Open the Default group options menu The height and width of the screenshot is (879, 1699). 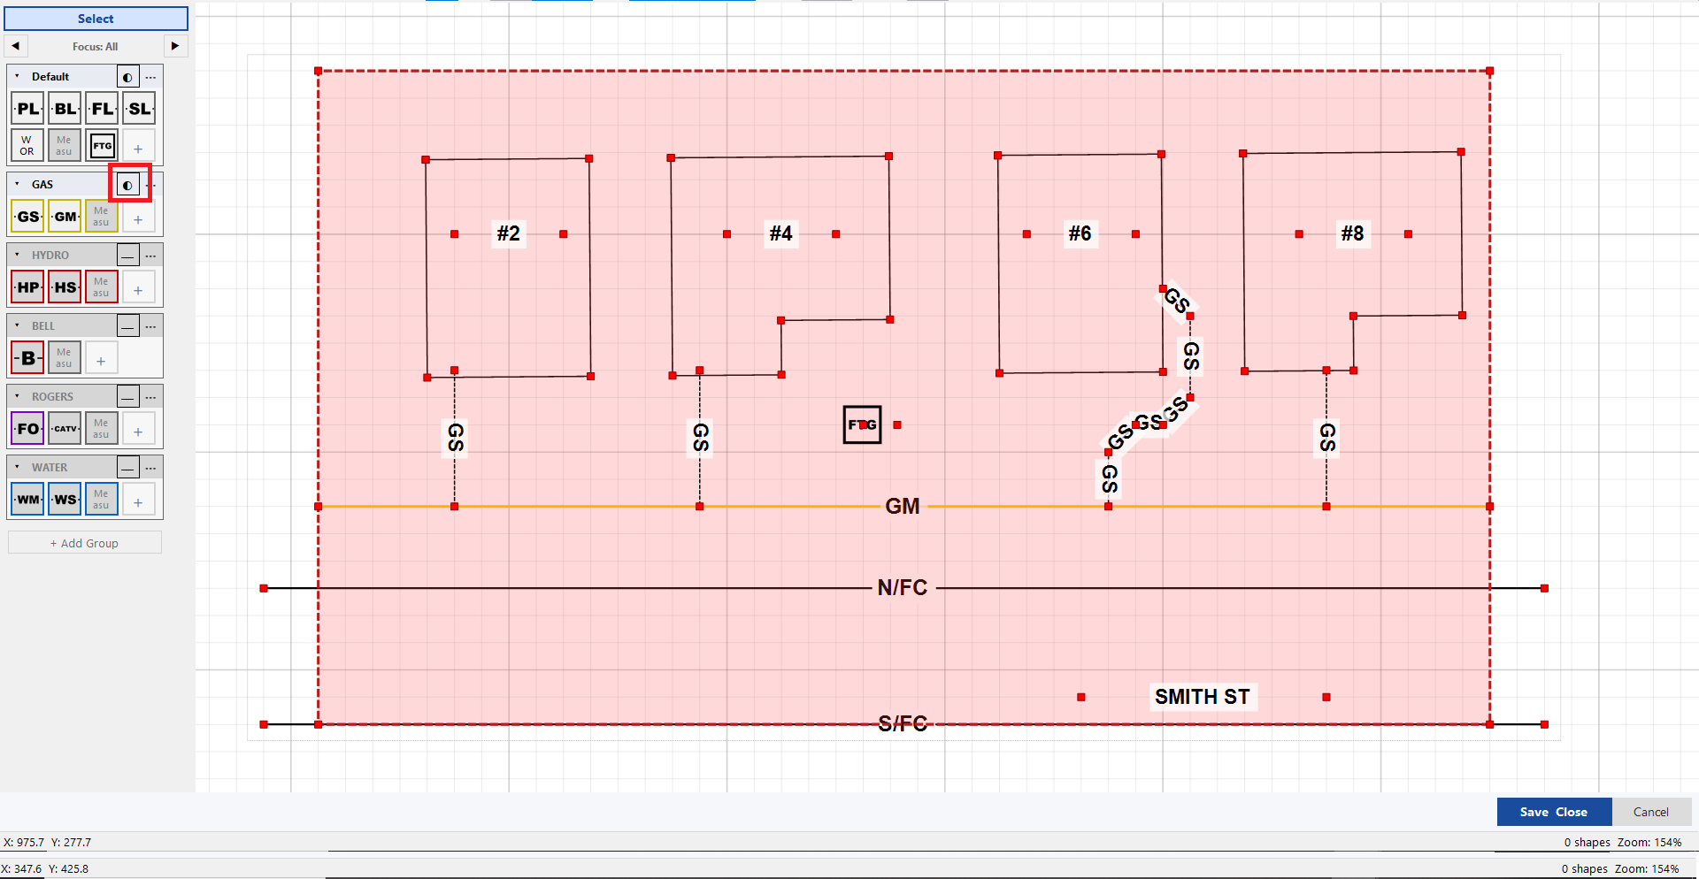pos(151,77)
